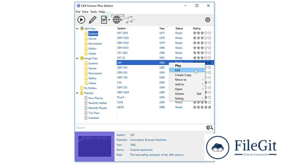Click the Top Plays playlist icon

point(86,113)
